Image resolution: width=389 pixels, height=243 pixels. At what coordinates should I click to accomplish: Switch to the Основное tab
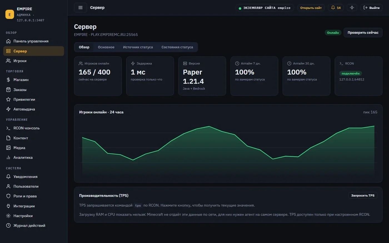[x=106, y=47]
